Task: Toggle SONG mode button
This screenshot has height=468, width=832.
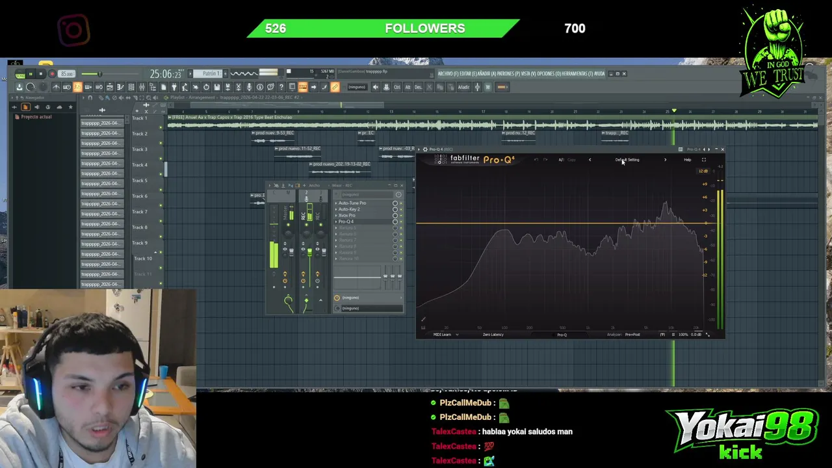Action: click(x=20, y=75)
